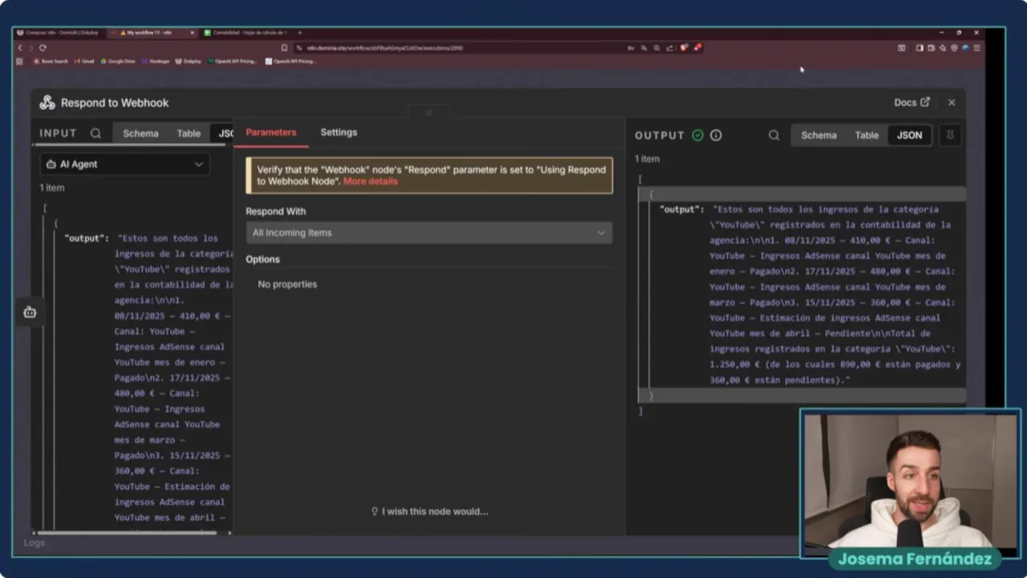Viewport: 1027px width, 578px height.
Task: Click the pin output data button
Action: [950, 135]
